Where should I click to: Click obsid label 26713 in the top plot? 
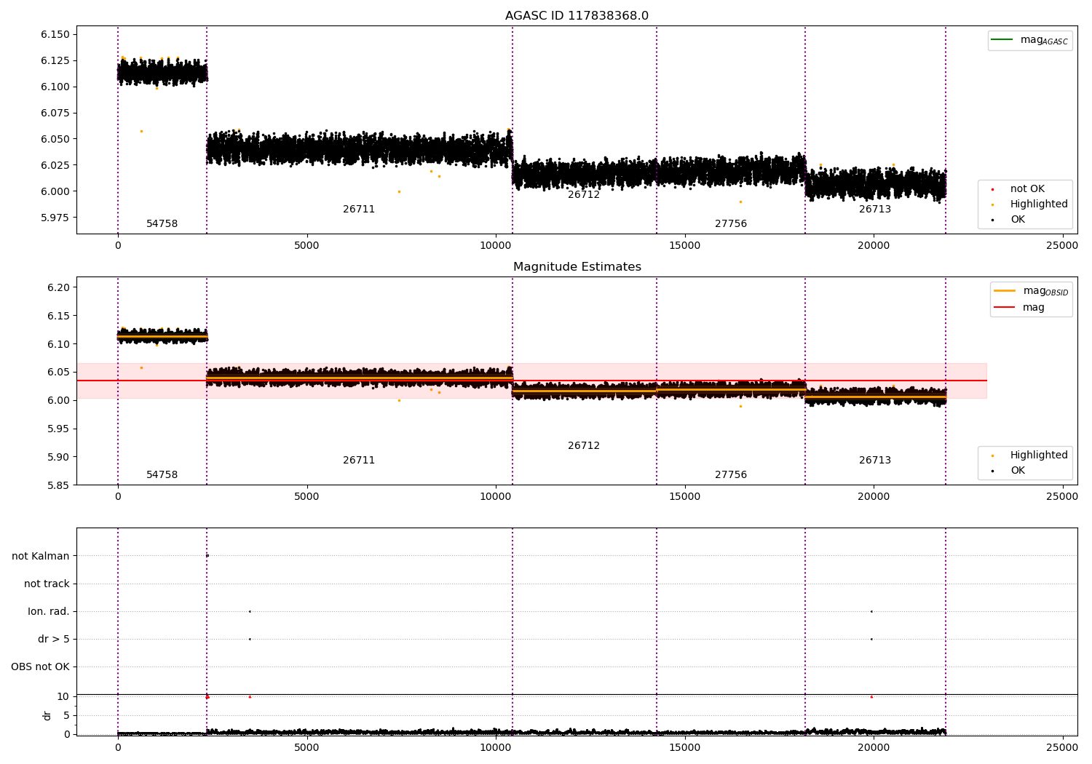(875, 210)
